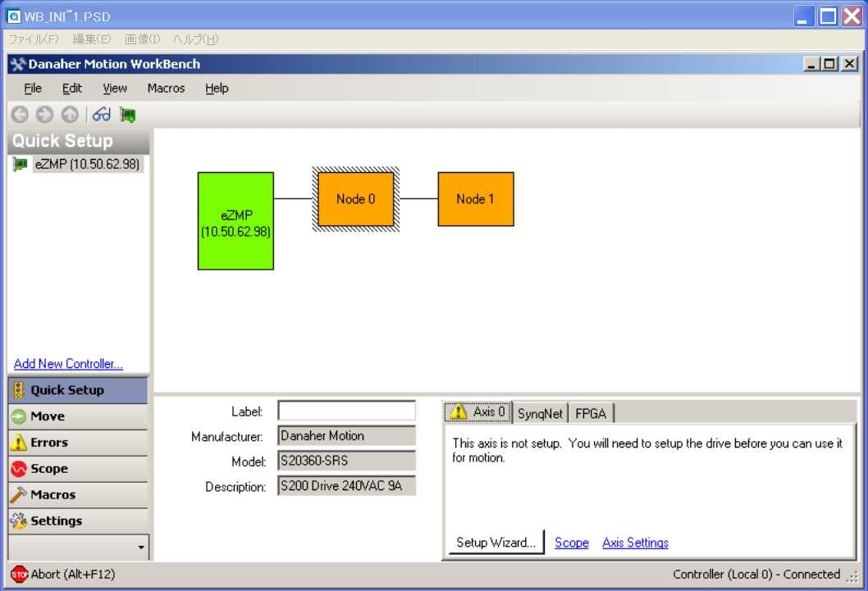Open the Quick Setup sidebar section
The height and width of the screenshot is (591, 868).
pyautogui.click(x=78, y=389)
